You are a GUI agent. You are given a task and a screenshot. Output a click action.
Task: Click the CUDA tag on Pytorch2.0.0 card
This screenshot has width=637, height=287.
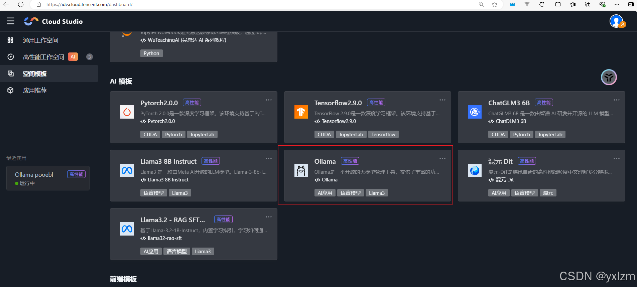pyautogui.click(x=150, y=134)
